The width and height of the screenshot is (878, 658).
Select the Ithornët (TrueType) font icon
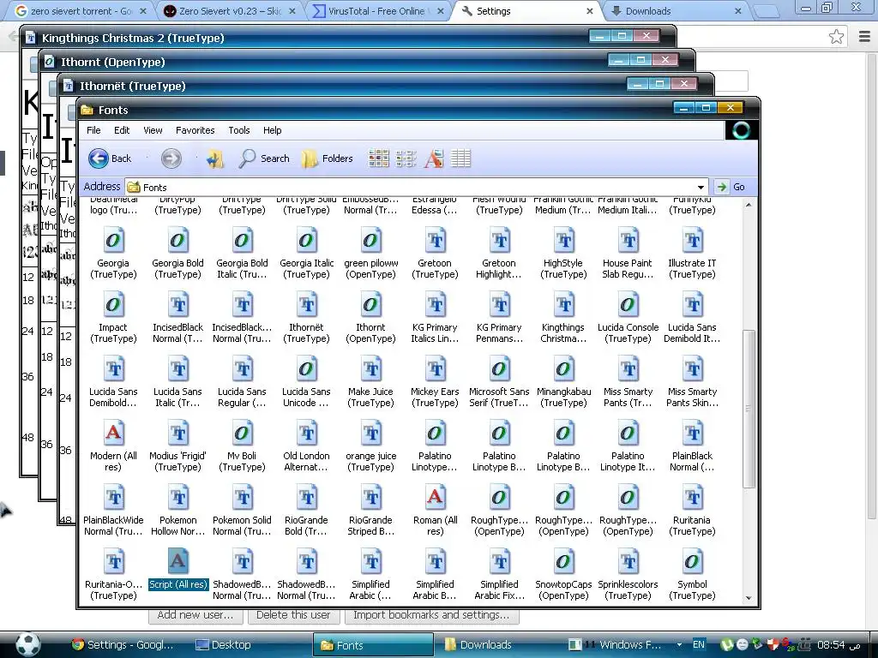(x=306, y=305)
